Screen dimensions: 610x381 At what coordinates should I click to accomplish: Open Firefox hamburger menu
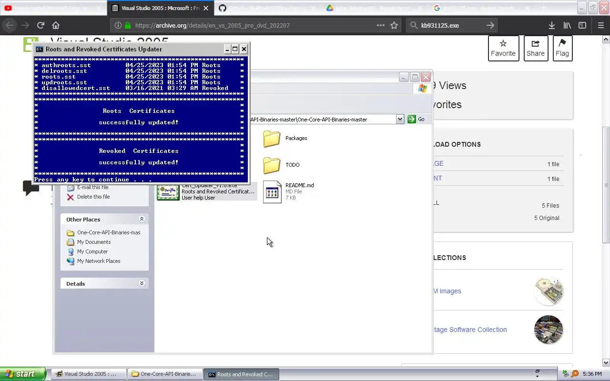point(600,25)
